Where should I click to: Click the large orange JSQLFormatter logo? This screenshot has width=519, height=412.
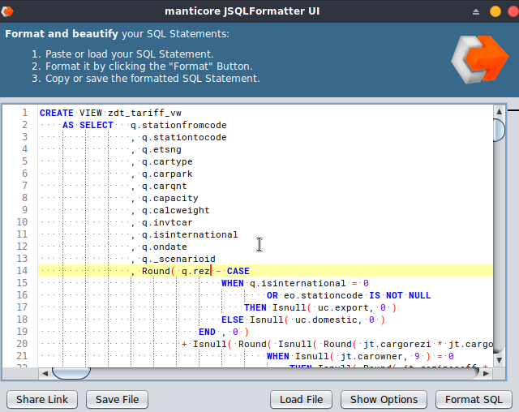click(479, 59)
